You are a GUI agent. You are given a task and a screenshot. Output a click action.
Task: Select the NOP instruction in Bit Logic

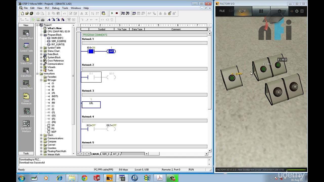point(54,132)
